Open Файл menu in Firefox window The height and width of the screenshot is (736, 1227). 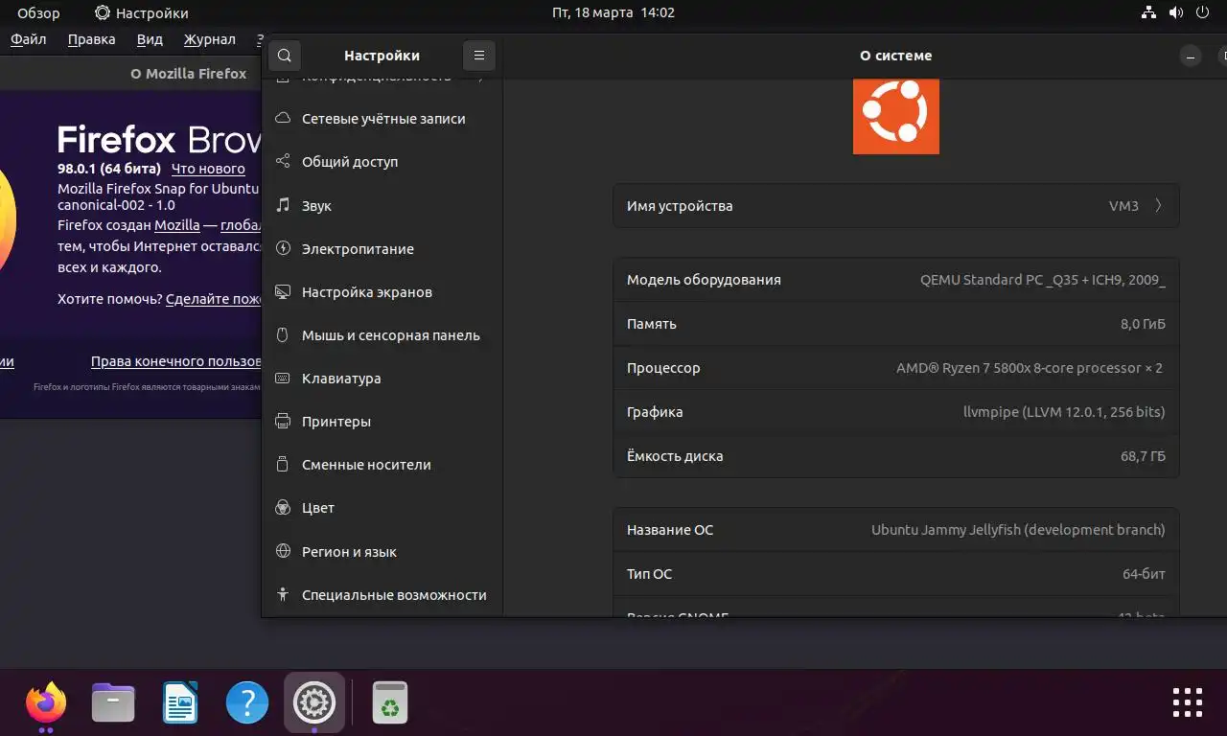pos(29,39)
